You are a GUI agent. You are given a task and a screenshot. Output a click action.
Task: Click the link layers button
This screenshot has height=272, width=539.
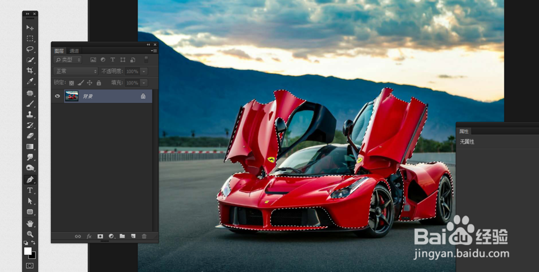[78, 236]
